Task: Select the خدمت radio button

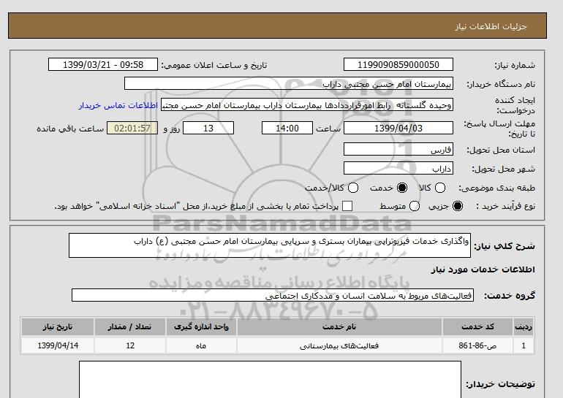Action: coord(402,188)
